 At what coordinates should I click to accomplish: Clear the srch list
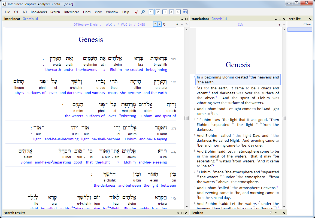point(307,24)
